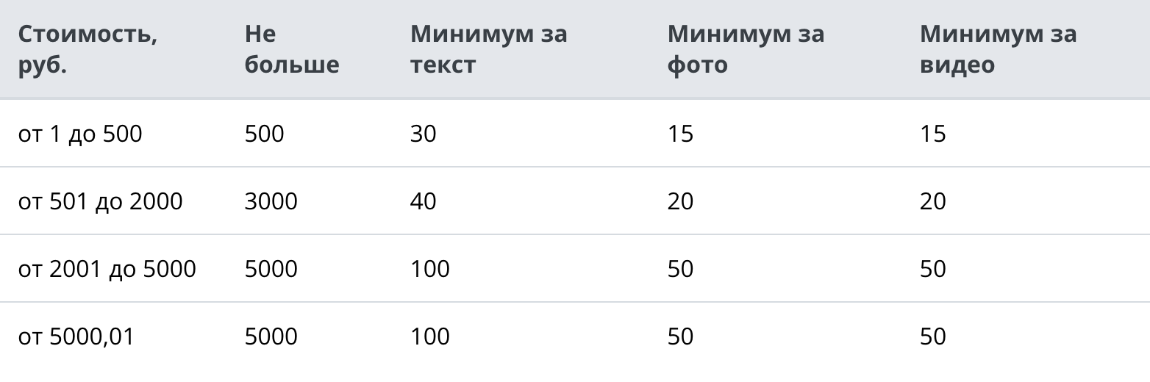Click video minimum for "от 1 до 500"
This screenshot has height=382, width=1150.
932,134
